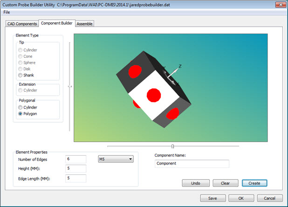Click the horizontal rotation slider handle
288x207 pixels.
point(173,146)
